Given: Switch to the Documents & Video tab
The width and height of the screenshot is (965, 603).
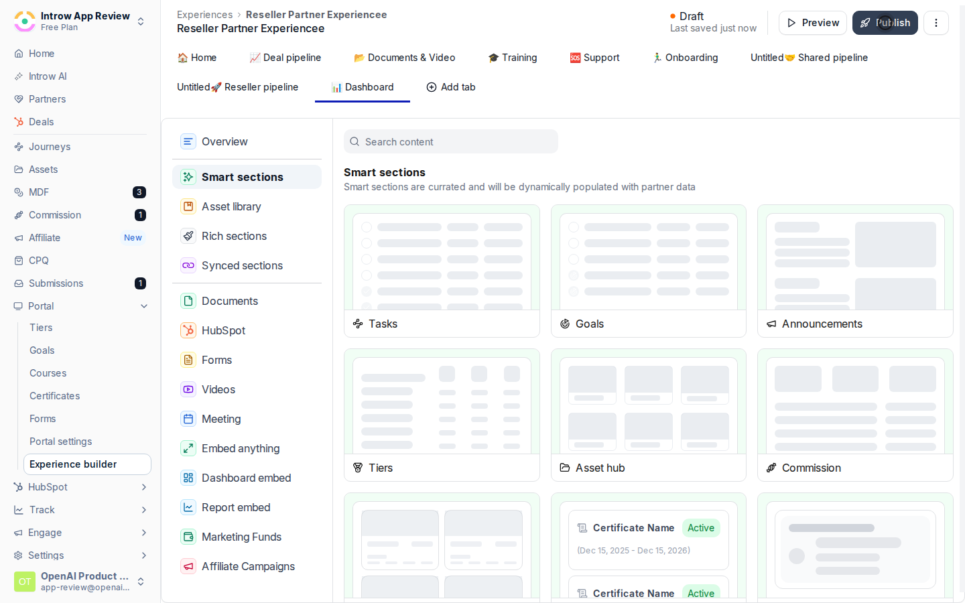Looking at the screenshot, I should (405, 58).
